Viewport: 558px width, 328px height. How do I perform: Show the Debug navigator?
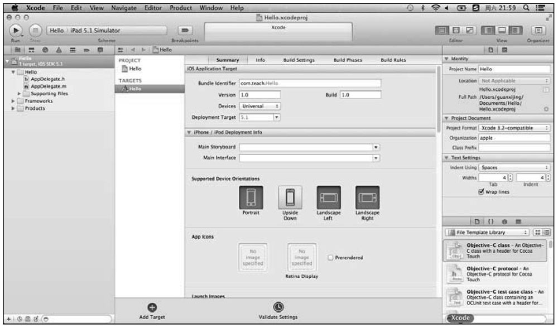(x=73, y=50)
